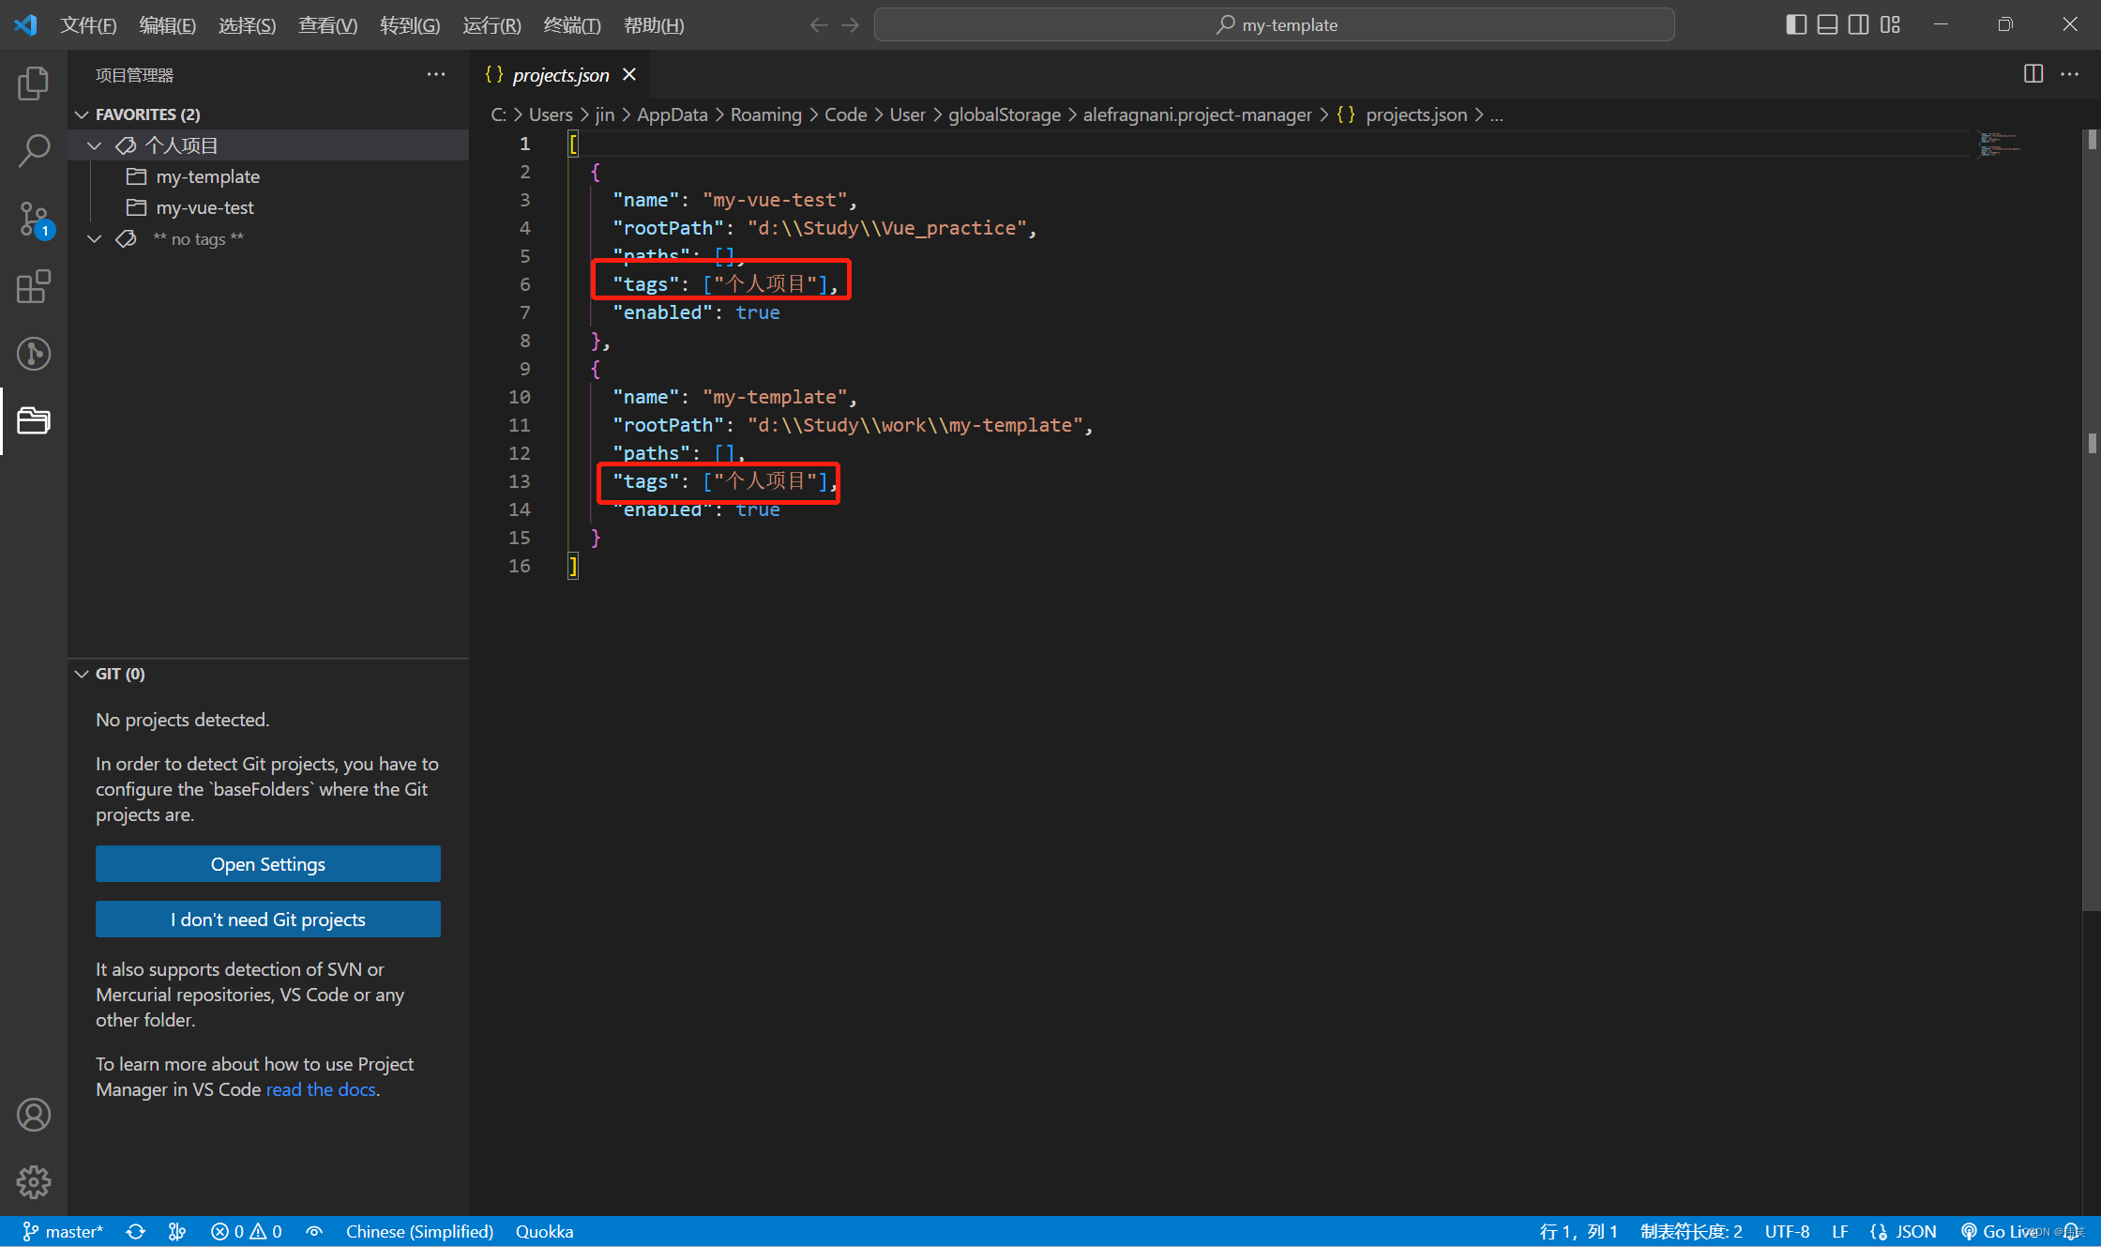Open the Source Control view icon

(x=34, y=219)
